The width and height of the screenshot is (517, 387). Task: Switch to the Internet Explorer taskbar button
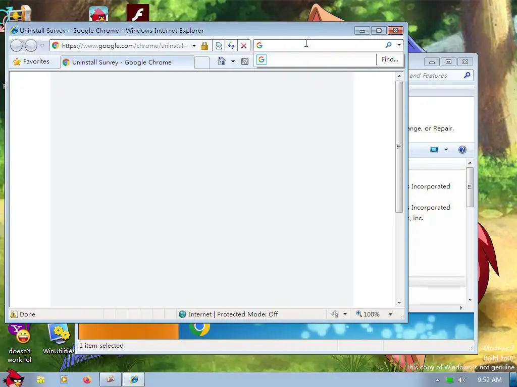pyautogui.click(x=134, y=380)
